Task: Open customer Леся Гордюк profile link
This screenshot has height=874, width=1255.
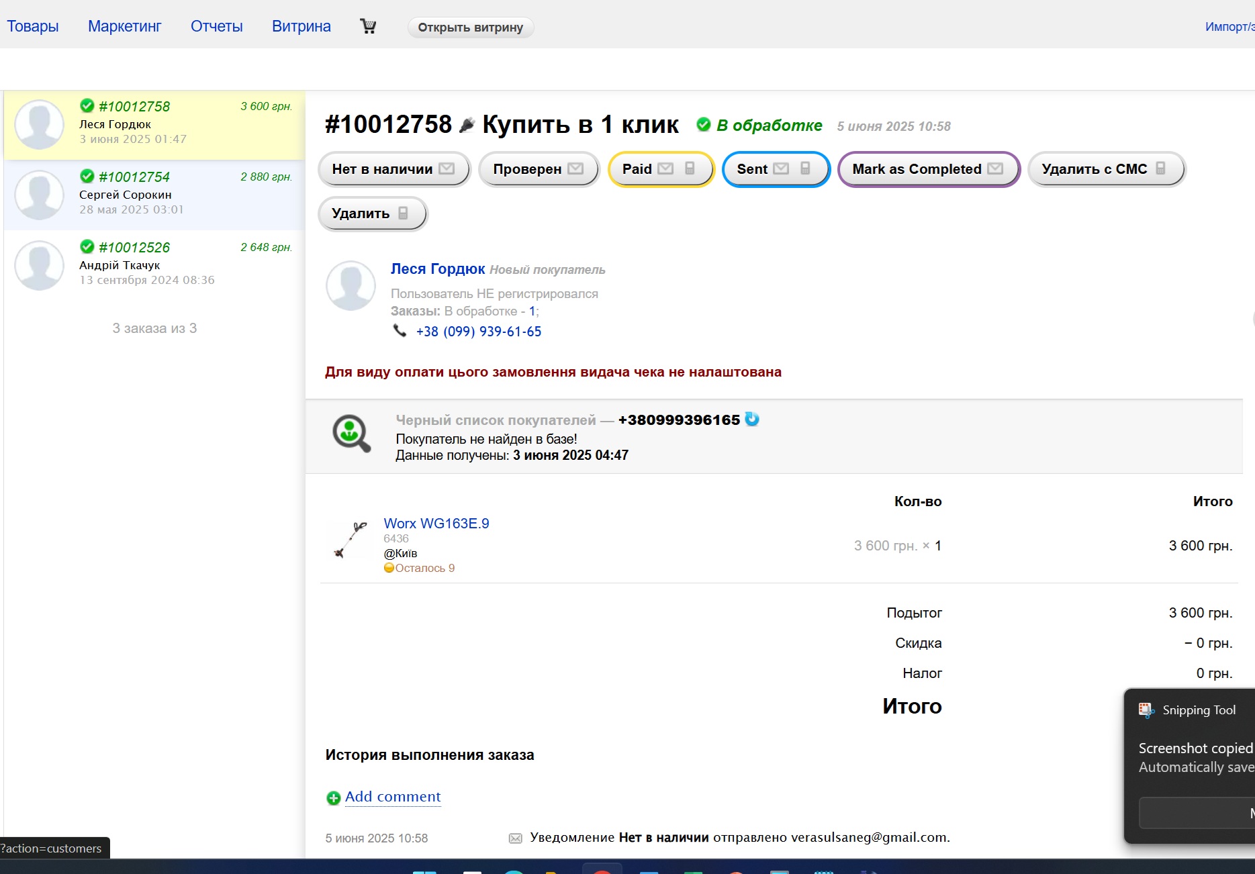Action: pyautogui.click(x=438, y=269)
